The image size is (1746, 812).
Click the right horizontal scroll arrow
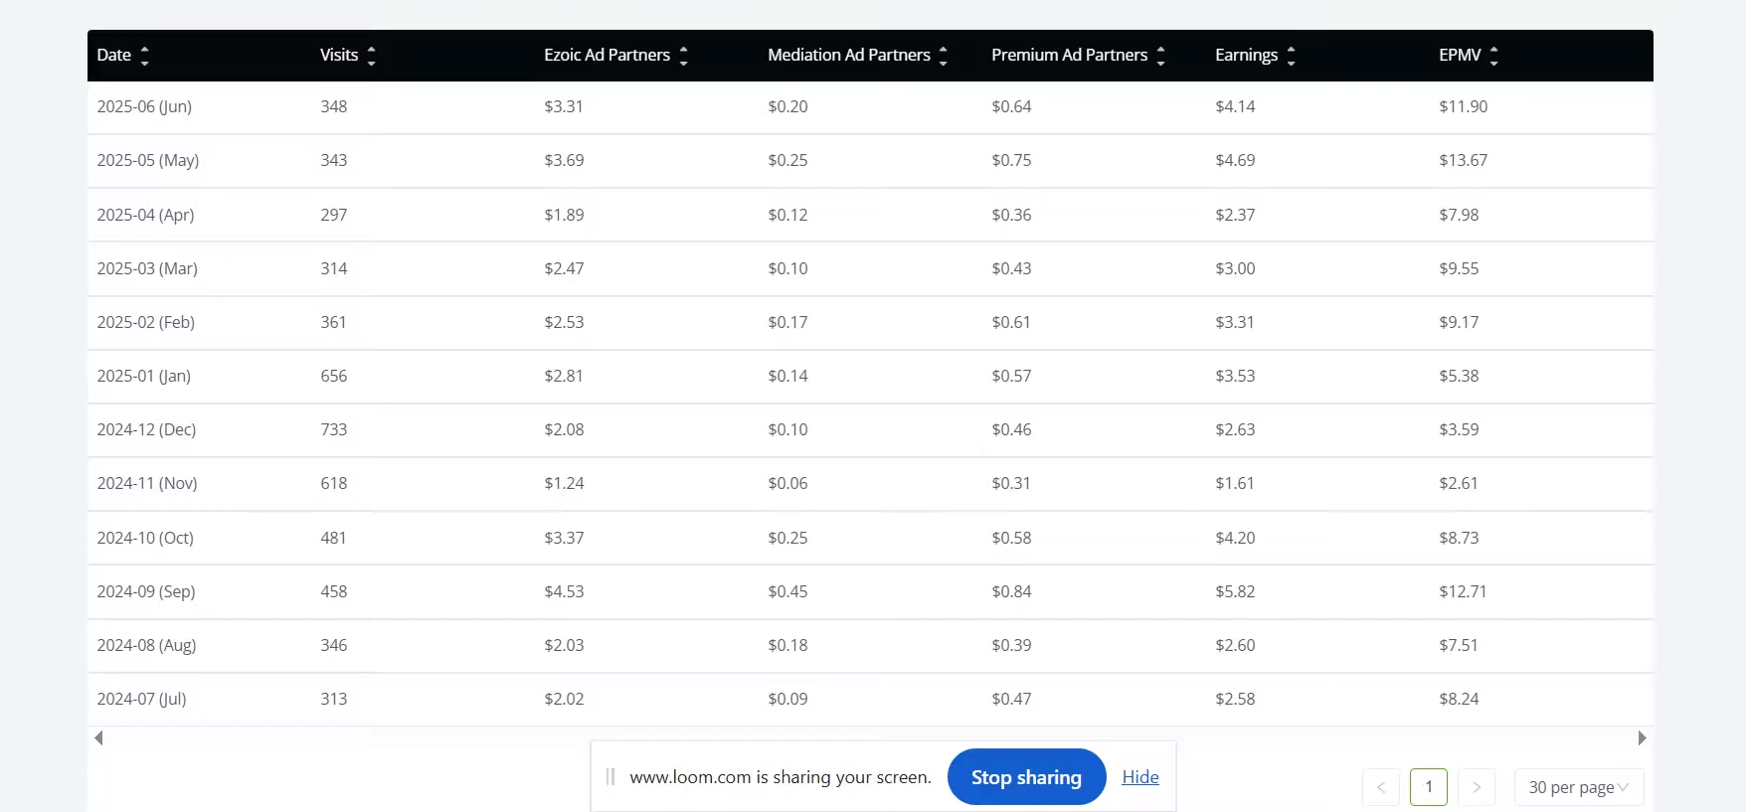pyautogui.click(x=1642, y=737)
